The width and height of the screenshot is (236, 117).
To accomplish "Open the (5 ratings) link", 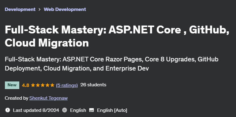I will [x=67, y=85].
